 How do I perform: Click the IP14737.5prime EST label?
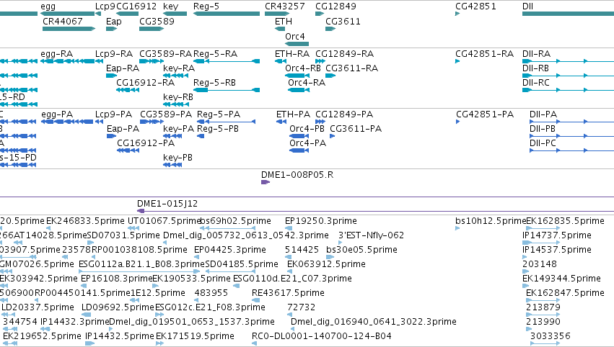[556, 235]
